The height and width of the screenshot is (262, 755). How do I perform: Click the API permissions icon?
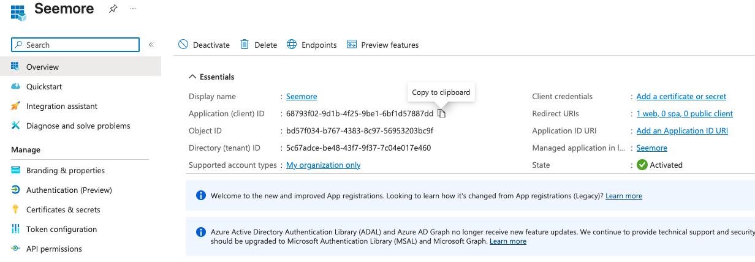pyautogui.click(x=15, y=249)
